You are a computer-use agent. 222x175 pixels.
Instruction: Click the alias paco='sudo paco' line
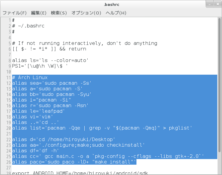tap(74, 162)
